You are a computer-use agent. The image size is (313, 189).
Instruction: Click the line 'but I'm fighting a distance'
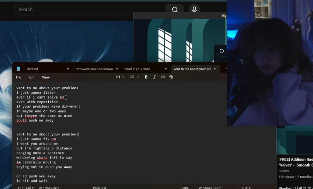[x=44, y=148]
